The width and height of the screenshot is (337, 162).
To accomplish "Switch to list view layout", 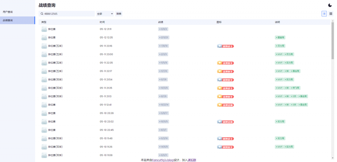I will pos(324,14).
